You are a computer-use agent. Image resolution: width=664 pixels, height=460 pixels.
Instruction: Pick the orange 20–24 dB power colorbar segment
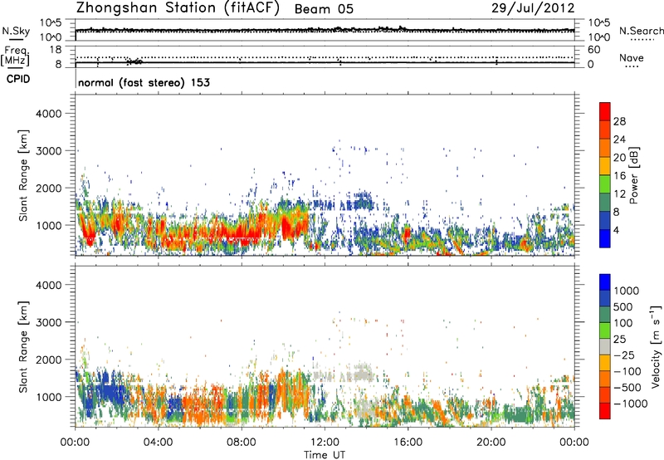tap(605, 148)
